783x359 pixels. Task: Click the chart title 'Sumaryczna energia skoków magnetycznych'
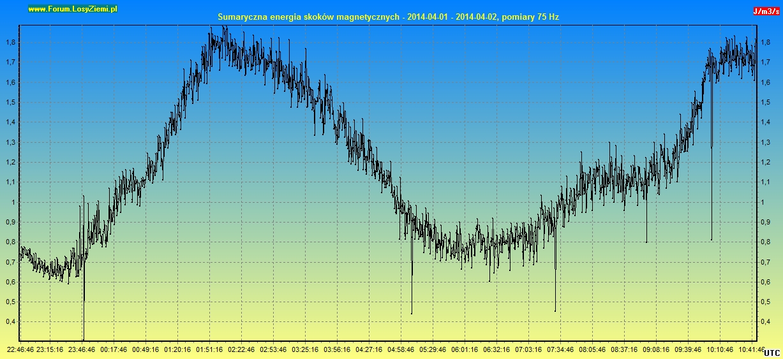coord(308,17)
